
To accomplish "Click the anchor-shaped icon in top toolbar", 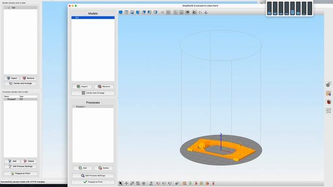I will click(206, 12).
